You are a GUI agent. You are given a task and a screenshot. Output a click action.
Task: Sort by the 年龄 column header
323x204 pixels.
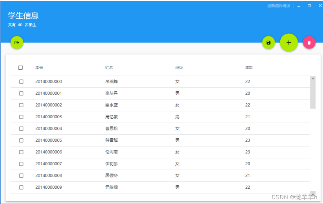249,68
